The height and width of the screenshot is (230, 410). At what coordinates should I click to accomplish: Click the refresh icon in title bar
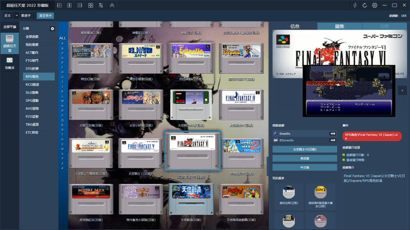(x=365, y=5)
